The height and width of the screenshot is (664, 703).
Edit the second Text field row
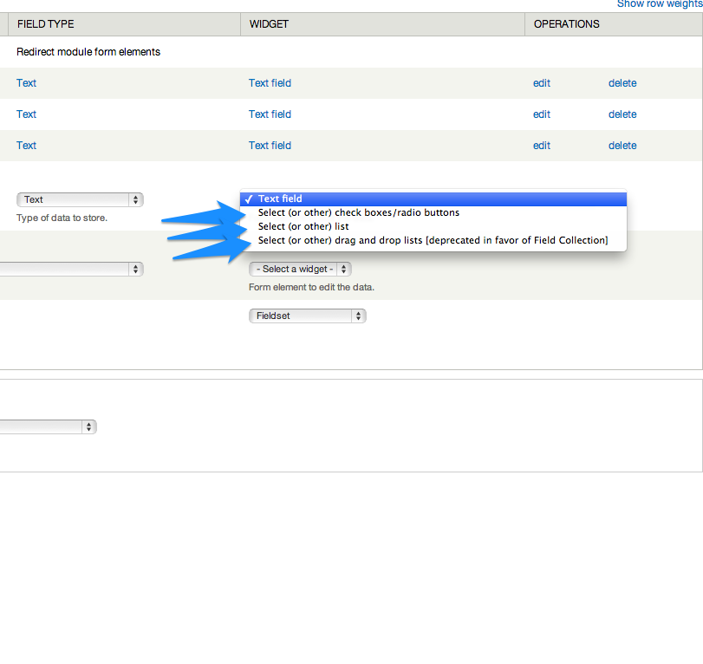541,114
